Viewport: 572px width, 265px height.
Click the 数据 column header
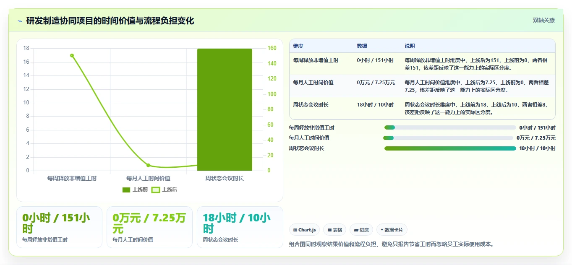pyautogui.click(x=362, y=46)
